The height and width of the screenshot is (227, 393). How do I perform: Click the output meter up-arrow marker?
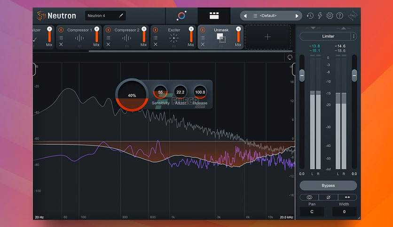pos(344,28)
